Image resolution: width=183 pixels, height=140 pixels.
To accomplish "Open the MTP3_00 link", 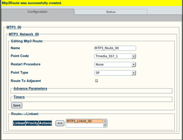I will (x=14, y=27).
